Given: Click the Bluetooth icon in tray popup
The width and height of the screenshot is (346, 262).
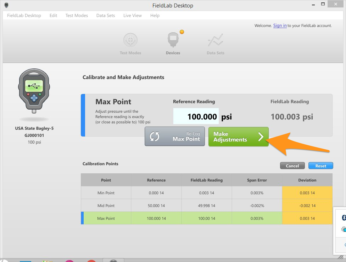Looking at the screenshot, I should pos(344,217).
